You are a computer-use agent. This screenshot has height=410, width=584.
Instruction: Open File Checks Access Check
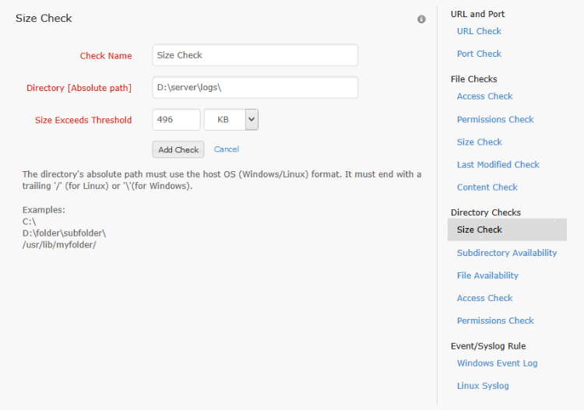point(484,96)
